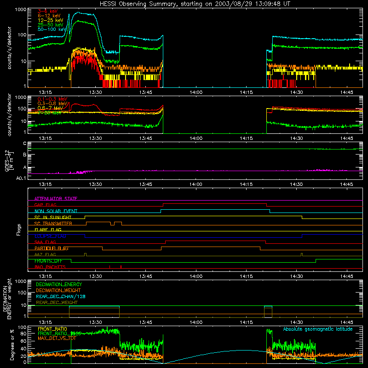Click the SAA_FLAG label

point(45,242)
